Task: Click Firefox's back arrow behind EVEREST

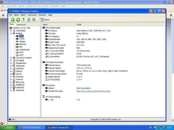Action: (x=3, y=15)
